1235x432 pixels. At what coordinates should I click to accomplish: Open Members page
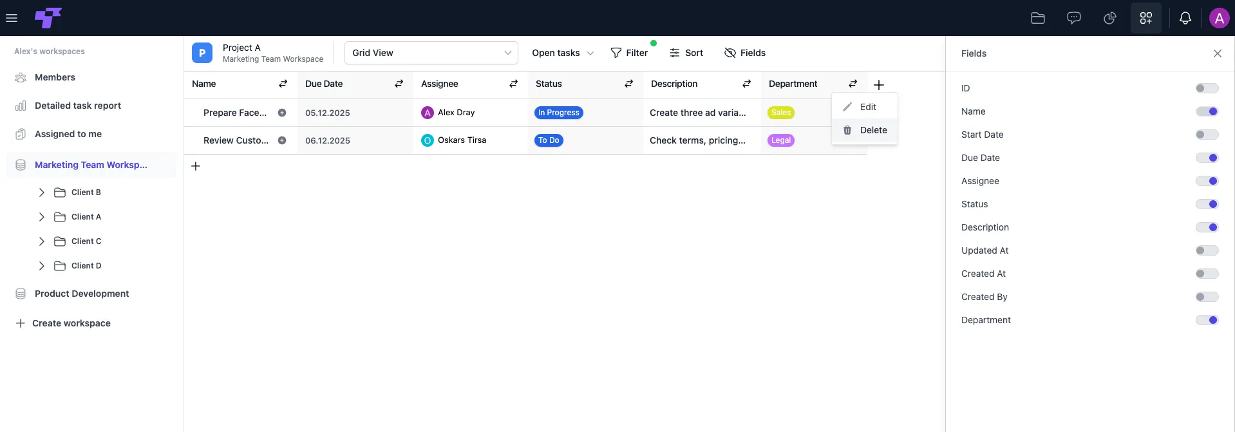point(55,77)
